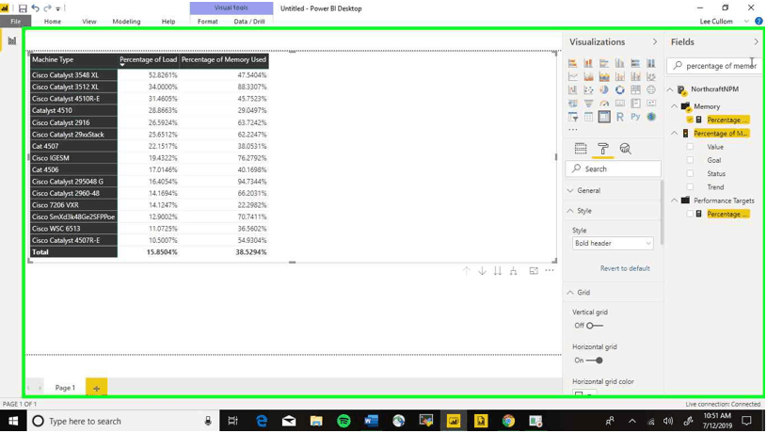Viewport: 767px width, 433px height.
Task: Choose the Stacked area chart visualization
Action: coord(604,77)
